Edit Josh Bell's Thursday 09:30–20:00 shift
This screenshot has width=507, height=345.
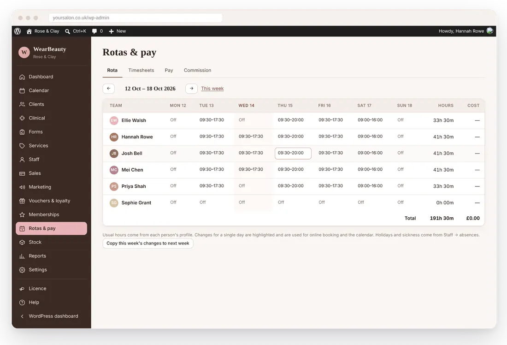click(x=293, y=154)
